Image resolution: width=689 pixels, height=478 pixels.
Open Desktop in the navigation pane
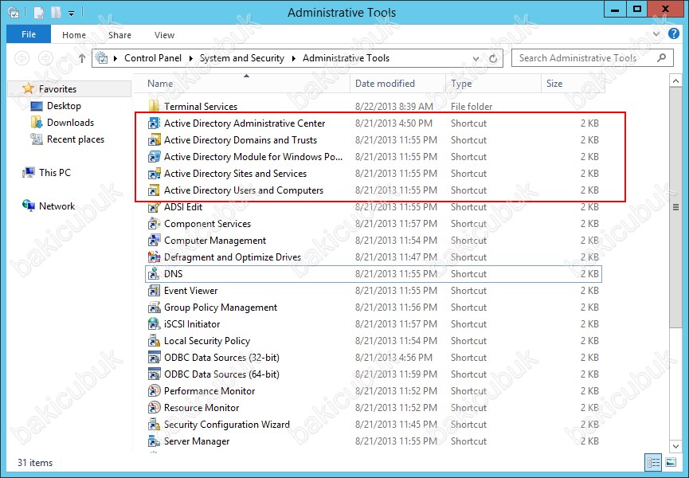(64, 106)
